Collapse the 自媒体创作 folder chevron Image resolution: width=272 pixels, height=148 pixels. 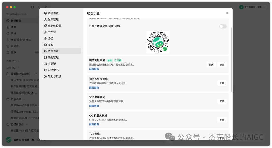[27, 124]
